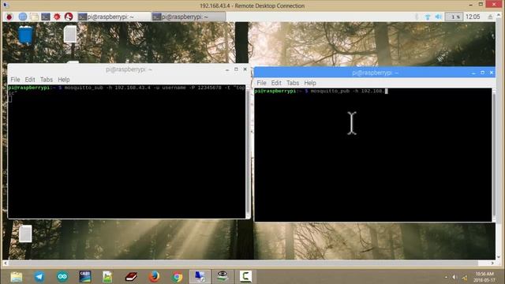Select the file icon at desktop bottom-left
505x284 pixels.
pos(25,234)
